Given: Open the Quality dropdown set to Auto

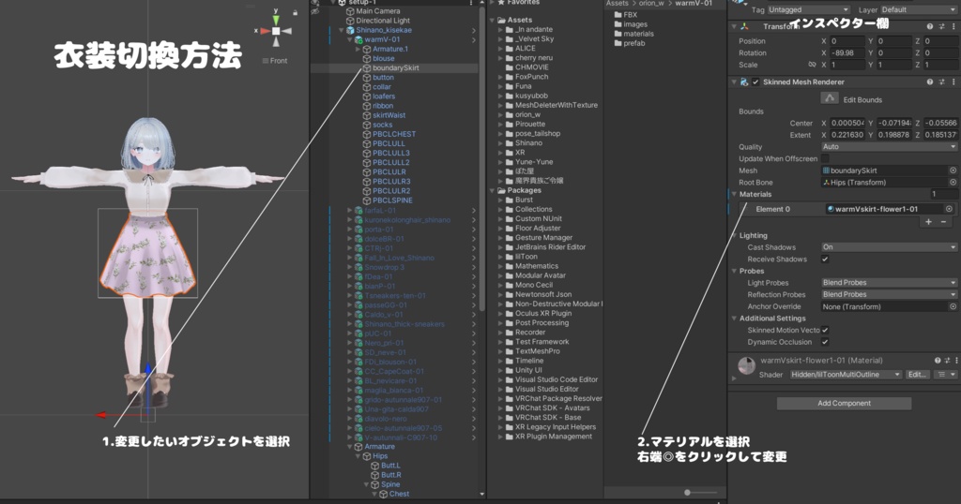Looking at the screenshot, I should point(889,147).
